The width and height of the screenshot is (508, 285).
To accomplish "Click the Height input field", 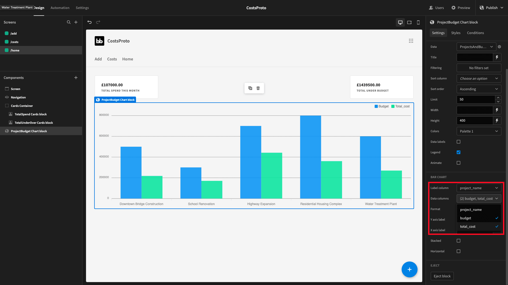I will pos(475,121).
